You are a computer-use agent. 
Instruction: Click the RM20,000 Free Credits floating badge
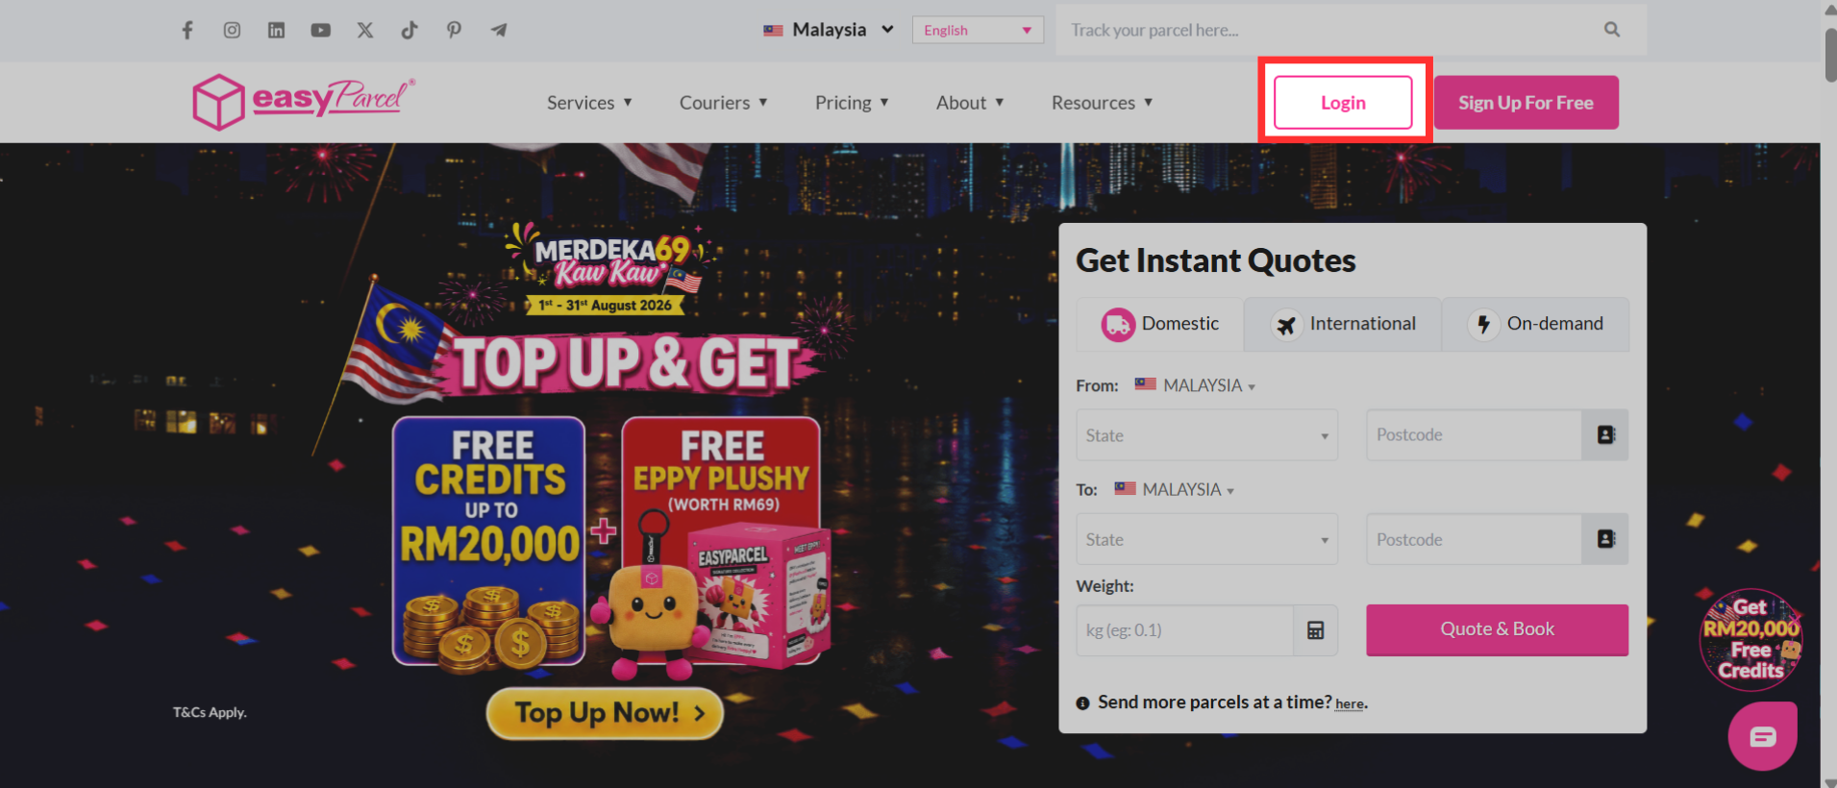click(1751, 639)
